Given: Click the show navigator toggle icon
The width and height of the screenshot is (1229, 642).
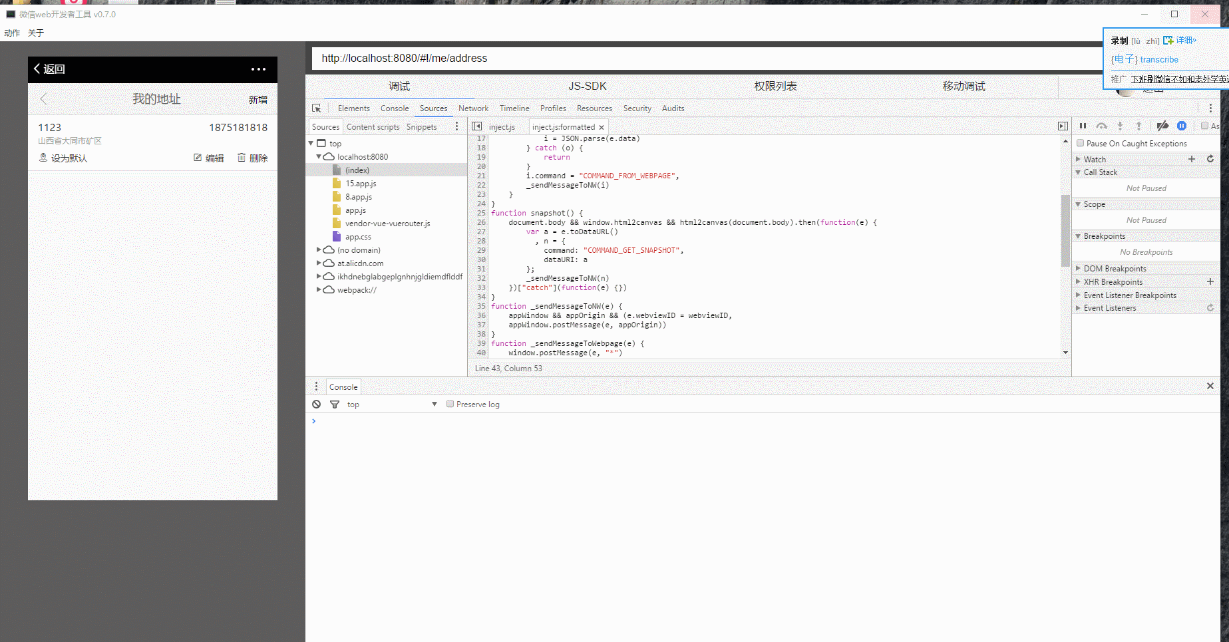Looking at the screenshot, I should (x=477, y=126).
